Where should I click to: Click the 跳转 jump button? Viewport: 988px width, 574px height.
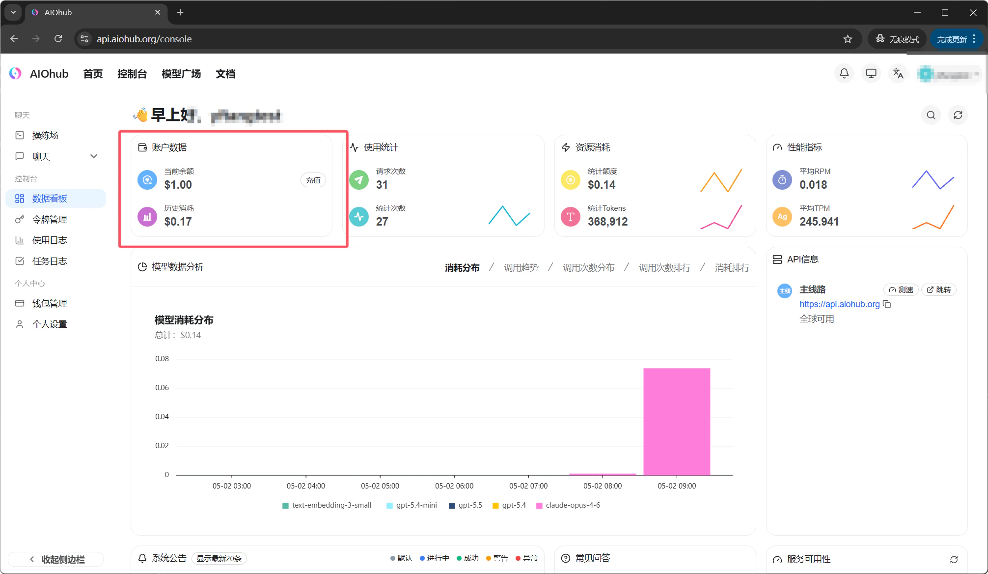pyautogui.click(x=939, y=289)
